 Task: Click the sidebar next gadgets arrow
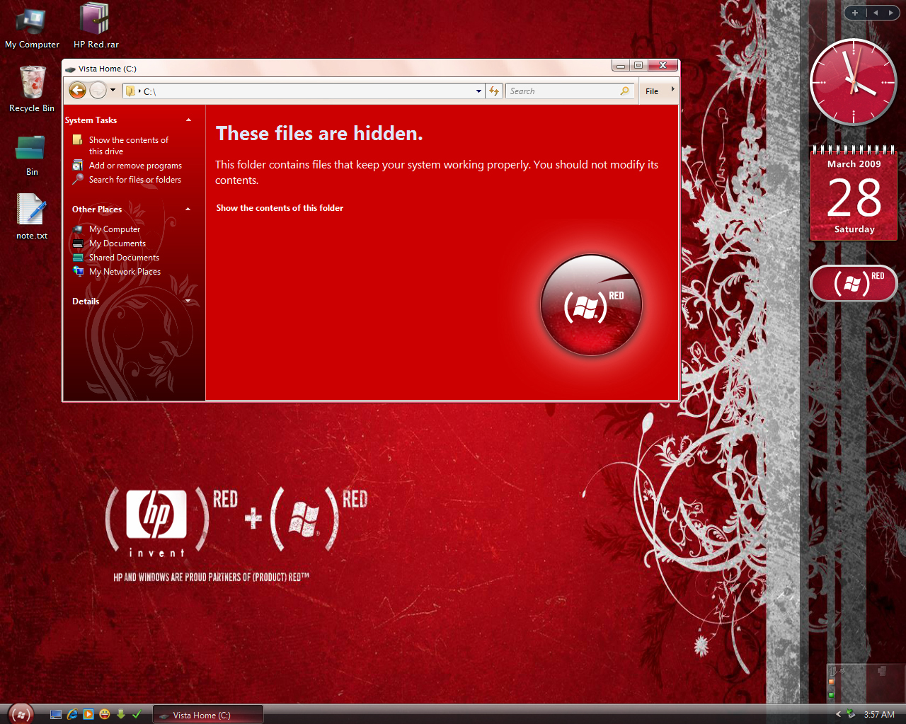pos(890,13)
